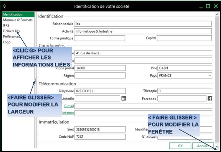Screen dimensions: 221x152
Task: Click into the Raison sociale field
Action: point(143,24)
